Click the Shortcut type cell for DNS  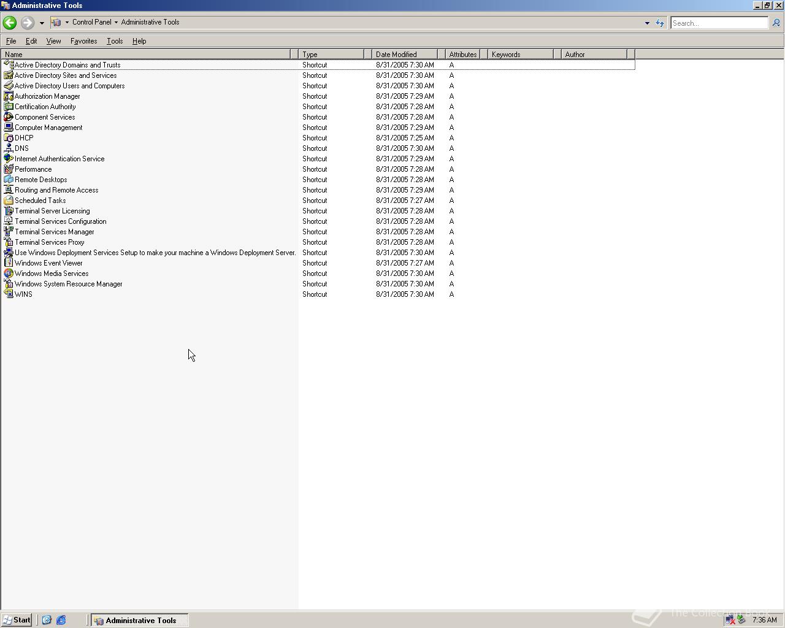[315, 148]
